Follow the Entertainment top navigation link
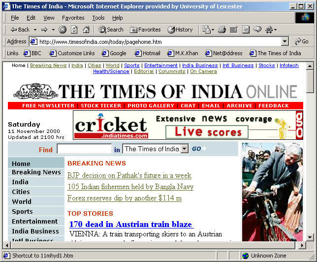The height and width of the screenshot is (262, 317). (161, 65)
